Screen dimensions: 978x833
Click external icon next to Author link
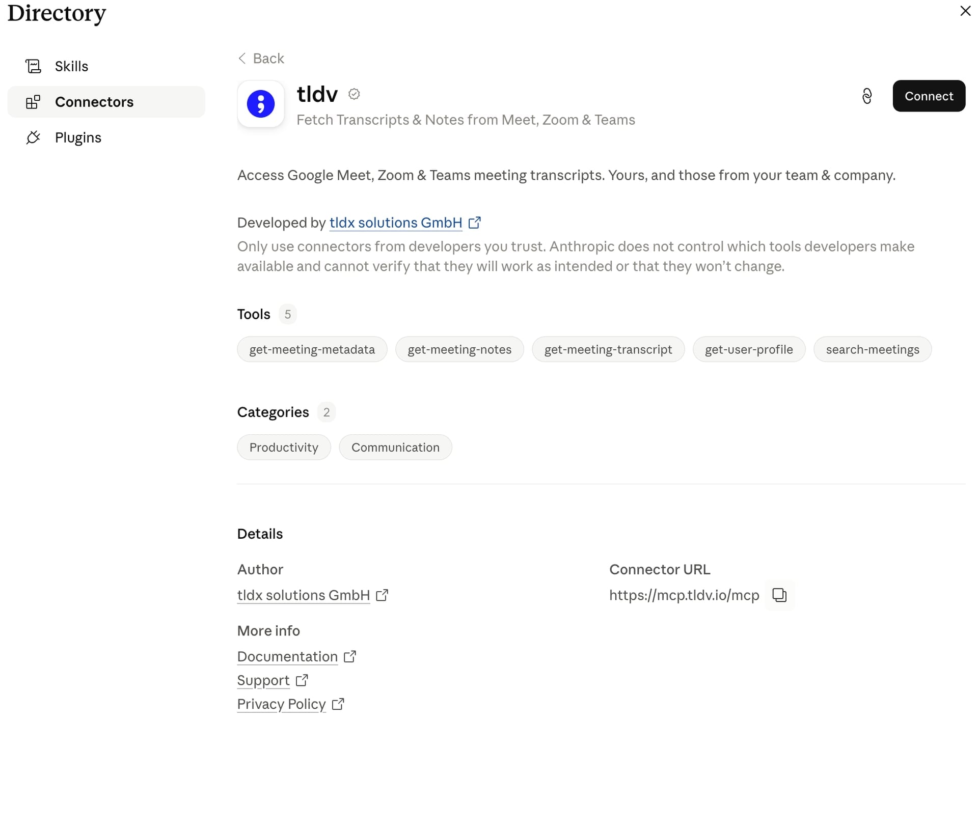[x=382, y=595]
